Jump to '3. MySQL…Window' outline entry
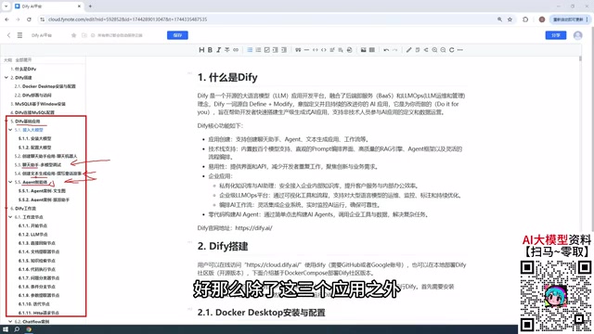 (38, 104)
